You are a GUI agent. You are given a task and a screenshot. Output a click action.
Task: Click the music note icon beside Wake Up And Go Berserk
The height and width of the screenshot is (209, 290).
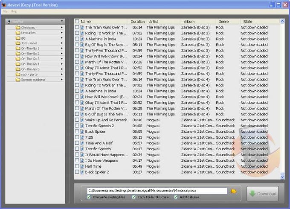click(82, 120)
